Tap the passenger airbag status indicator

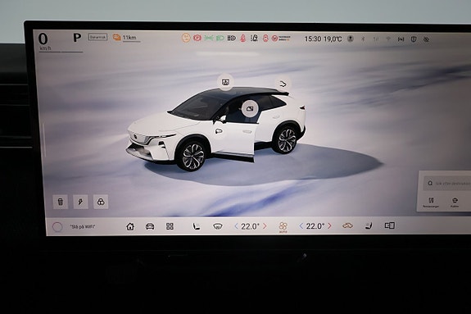(x=281, y=39)
